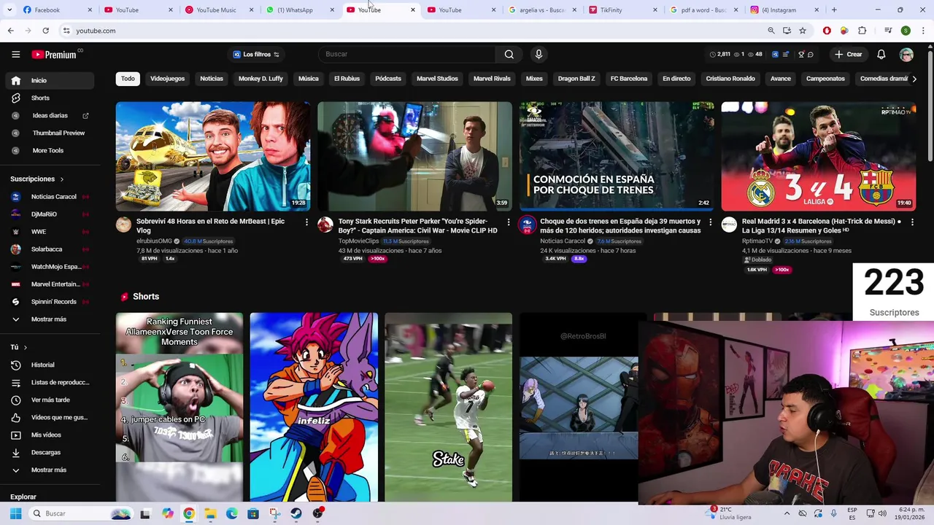Open a new browser tab
This screenshot has width=934, height=525.
pos(834,9)
